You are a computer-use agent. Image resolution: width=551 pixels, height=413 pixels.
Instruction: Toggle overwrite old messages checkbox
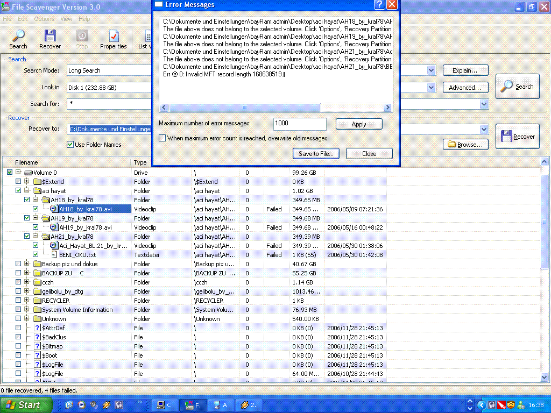163,138
